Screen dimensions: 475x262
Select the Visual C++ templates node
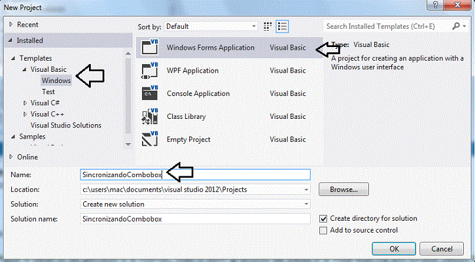(x=47, y=114)
